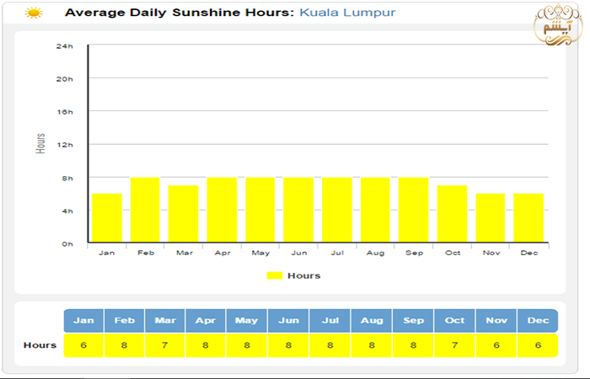Click the sun icon beside the title
Image resolution: width=590 pixels, height=379 pixels.
coord(34,13)
